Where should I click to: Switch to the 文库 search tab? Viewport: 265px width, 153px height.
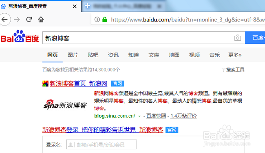coord(154,55)
